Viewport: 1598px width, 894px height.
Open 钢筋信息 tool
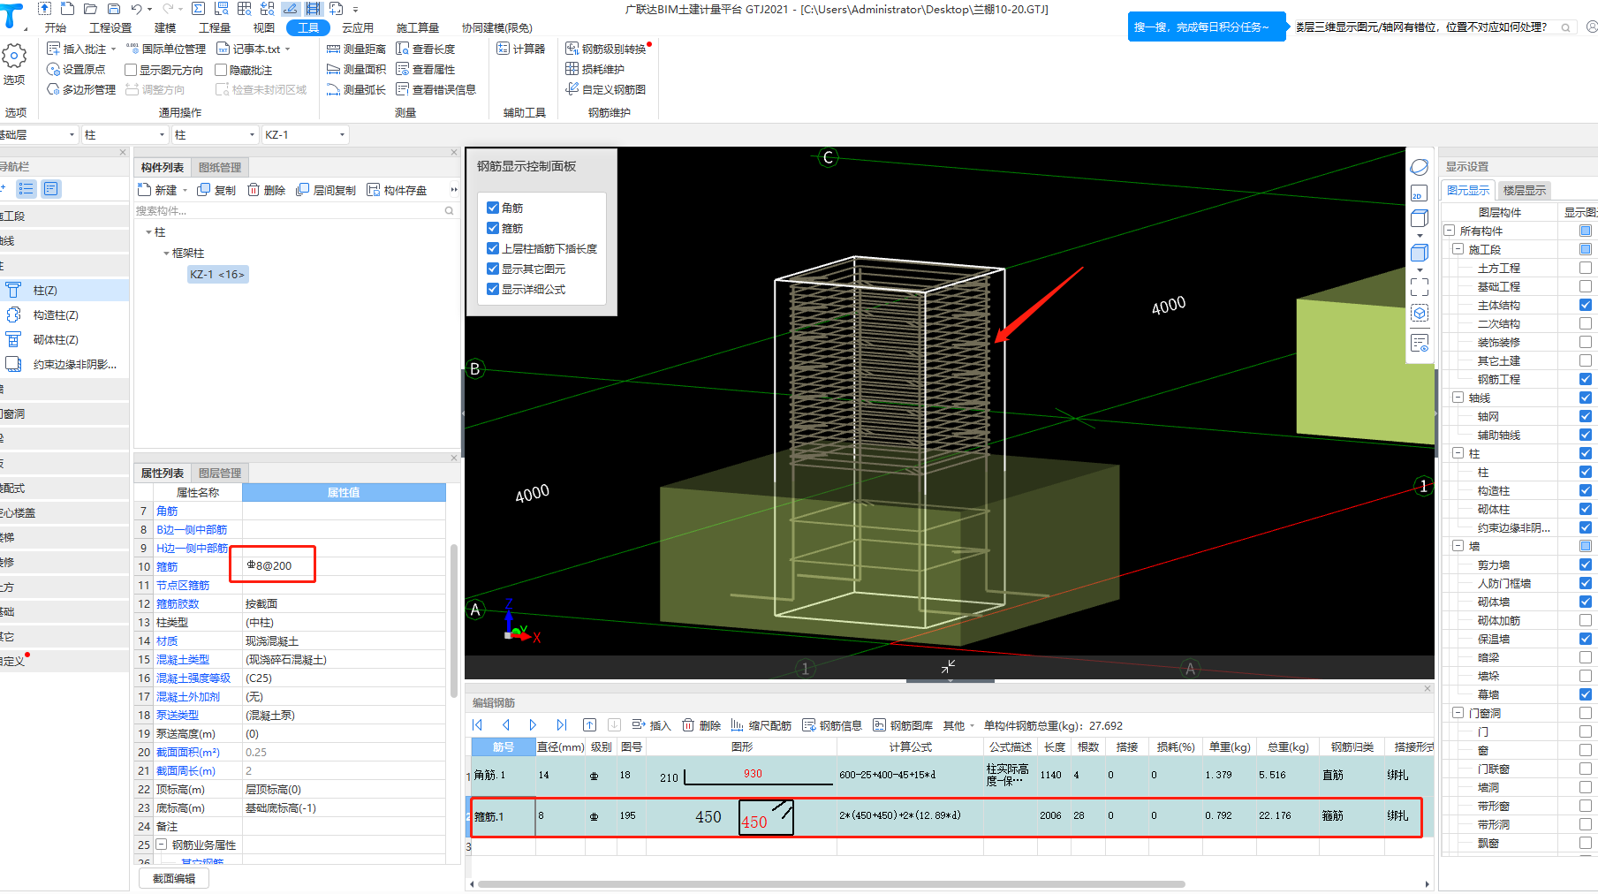[832, 725]
